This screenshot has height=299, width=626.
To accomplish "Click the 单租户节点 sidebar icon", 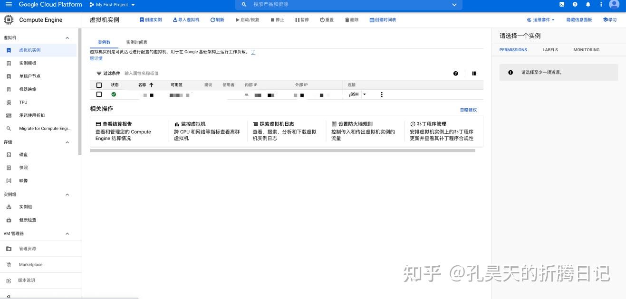I will pos(9,76).
